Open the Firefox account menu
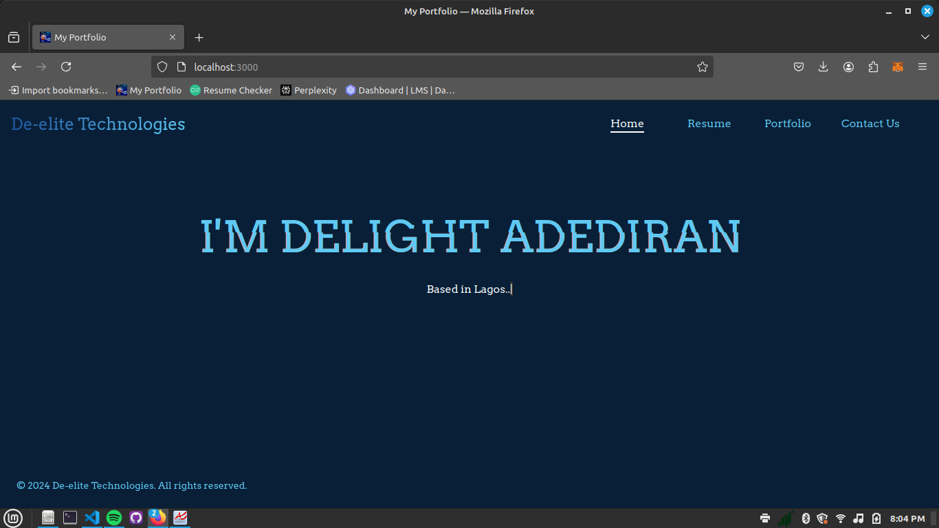 point(848,67)
